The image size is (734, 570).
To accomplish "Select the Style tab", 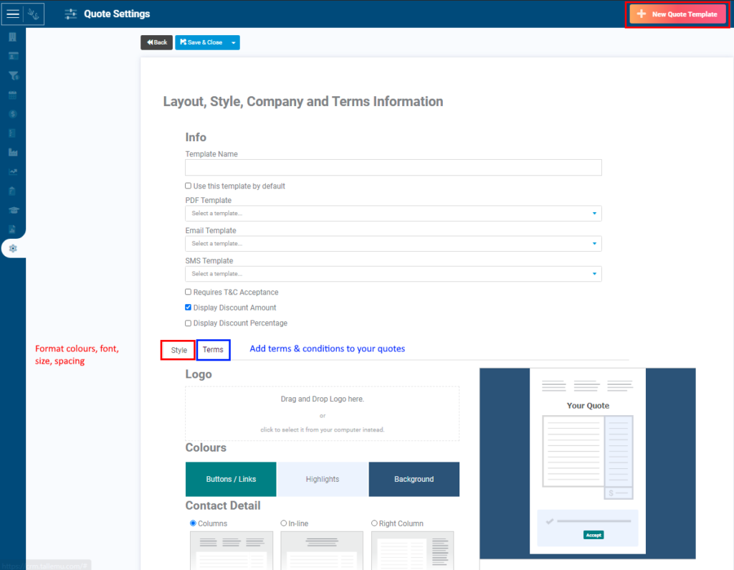I will 177,350.
